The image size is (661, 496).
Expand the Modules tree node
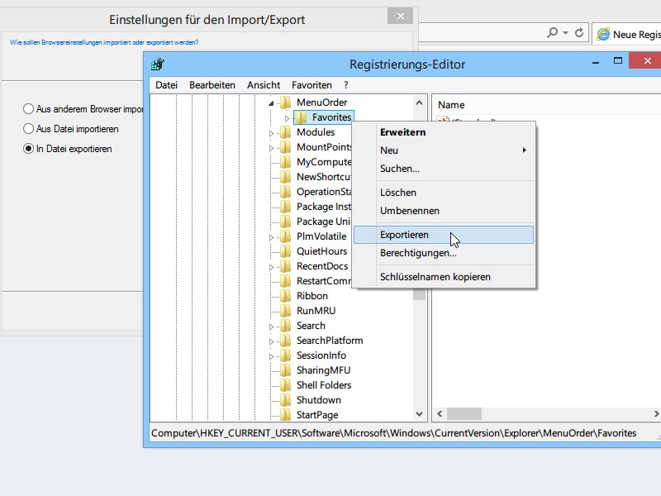click(x=271, y=133)
